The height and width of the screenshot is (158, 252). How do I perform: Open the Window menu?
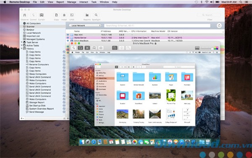coord(104,2)
